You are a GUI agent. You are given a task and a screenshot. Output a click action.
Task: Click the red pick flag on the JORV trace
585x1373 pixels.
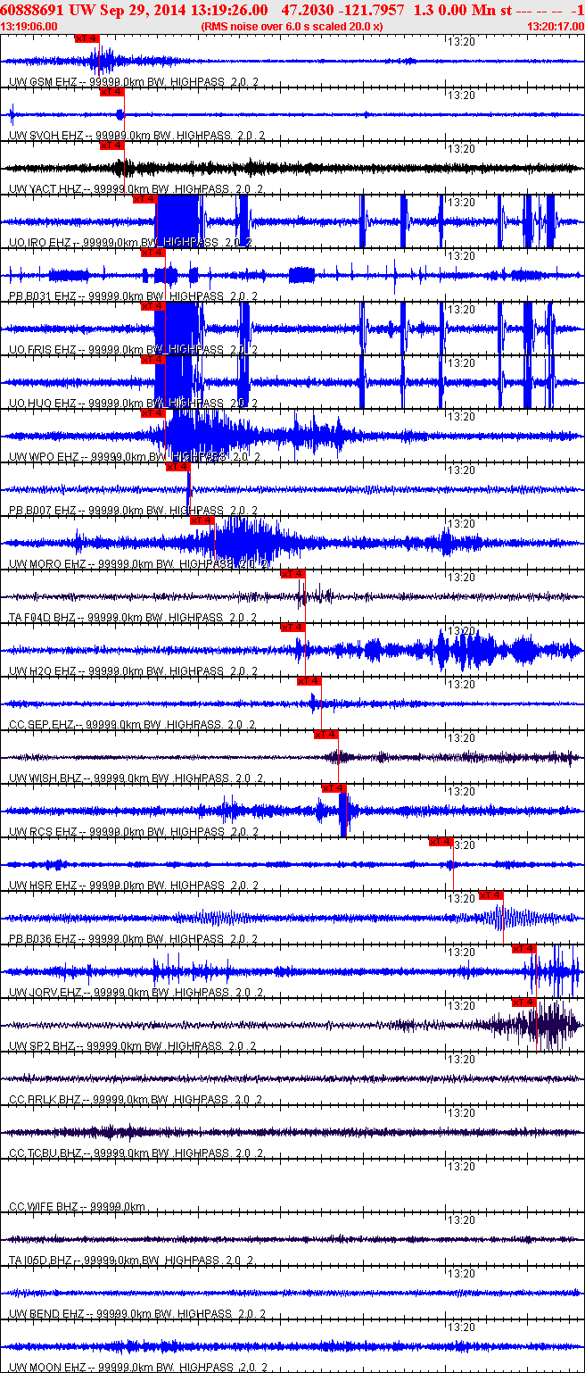[x=524, y=949]
